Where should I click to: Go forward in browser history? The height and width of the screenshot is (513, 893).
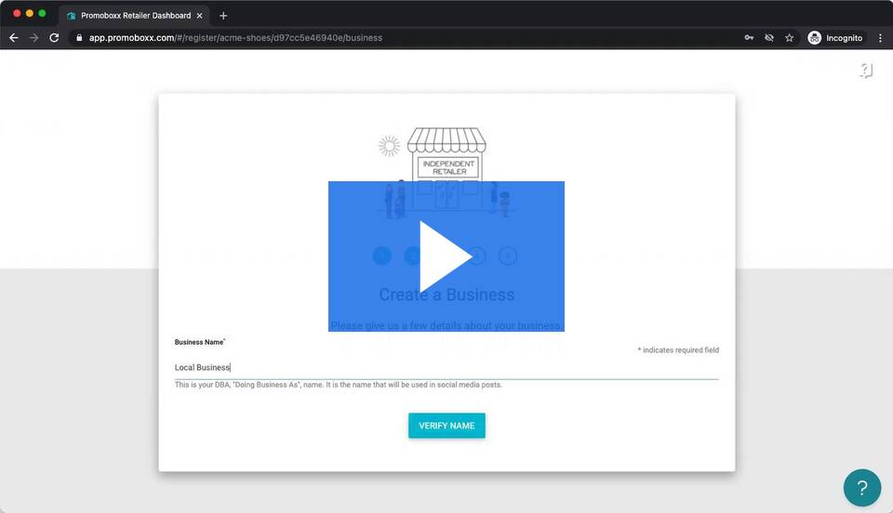(x=34, y=37)
